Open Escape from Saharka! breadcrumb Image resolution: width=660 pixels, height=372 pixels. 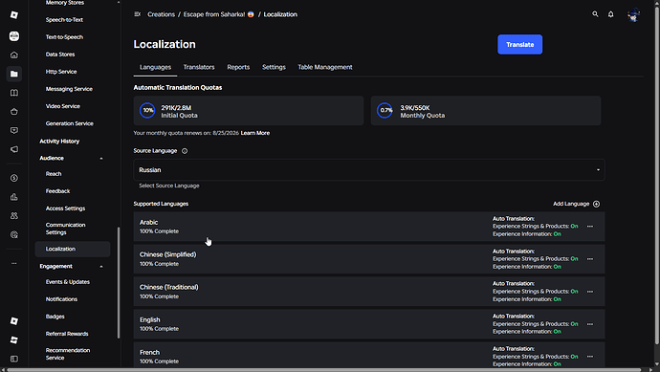[218, 14]
